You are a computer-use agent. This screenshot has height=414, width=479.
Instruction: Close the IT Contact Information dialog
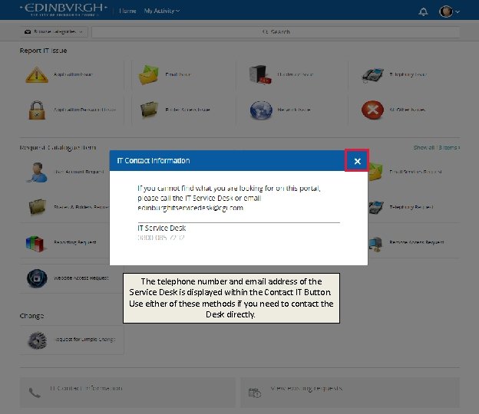357,161
